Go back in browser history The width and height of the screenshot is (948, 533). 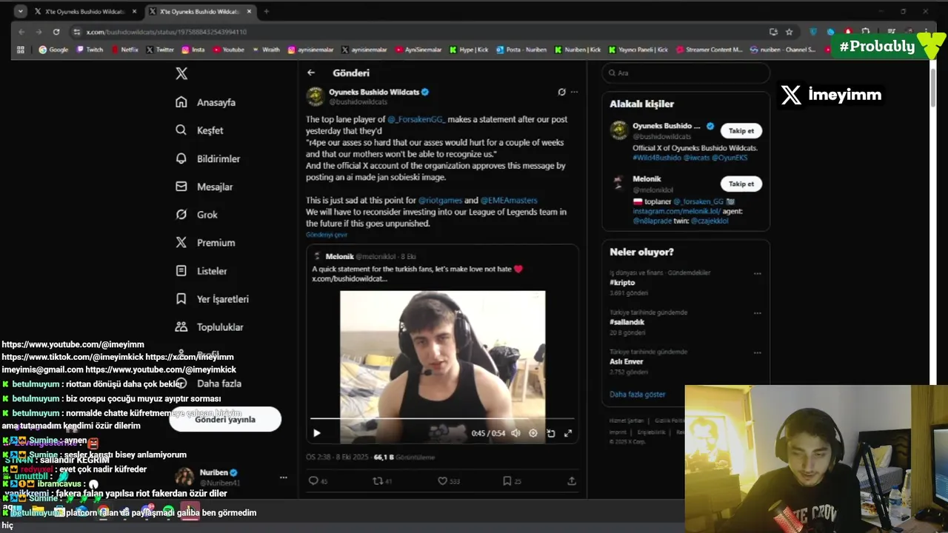[x=21, y=32]
